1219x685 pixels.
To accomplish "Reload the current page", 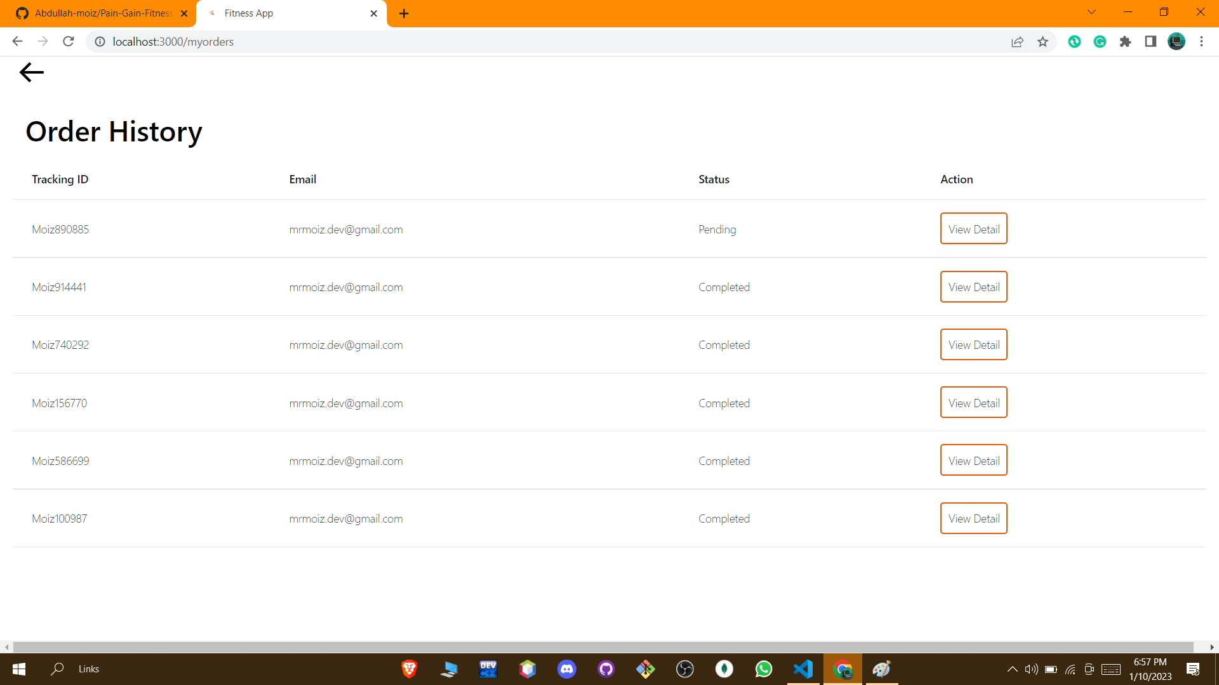I will tap(69, 41).
